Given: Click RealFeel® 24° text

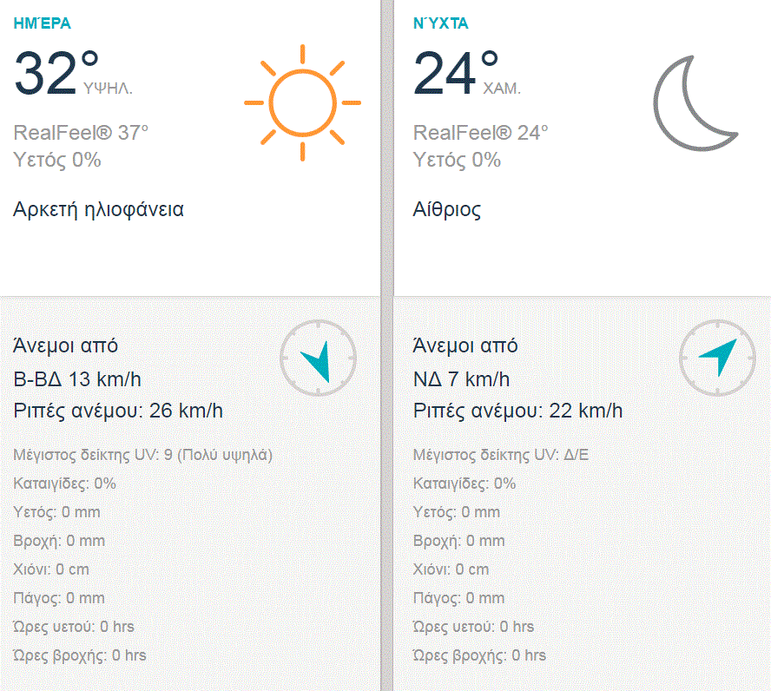Looking at the screenshot, I should coord(480,133).
